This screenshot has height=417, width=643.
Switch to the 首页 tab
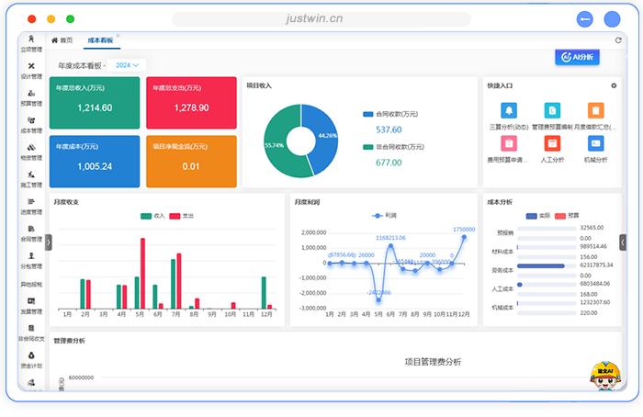(x=62, y=40)
